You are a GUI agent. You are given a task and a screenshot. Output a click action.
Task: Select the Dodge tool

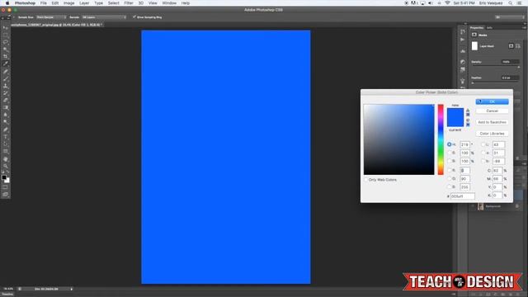click(6, 122)
